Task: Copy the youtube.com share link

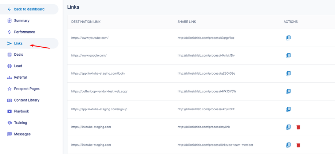Action: (x=288, y=38)
